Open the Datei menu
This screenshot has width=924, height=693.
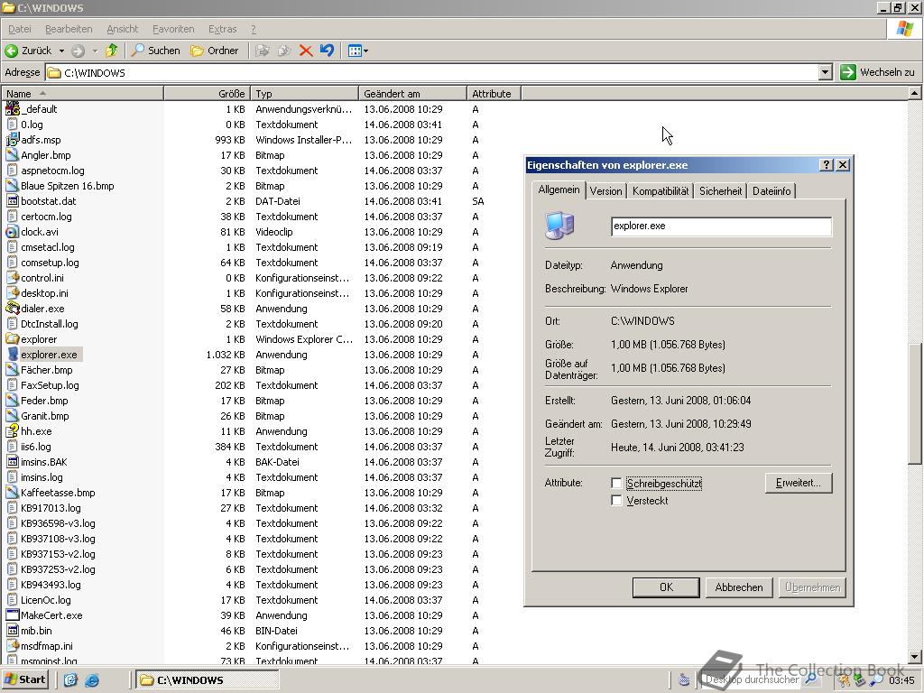20,29
